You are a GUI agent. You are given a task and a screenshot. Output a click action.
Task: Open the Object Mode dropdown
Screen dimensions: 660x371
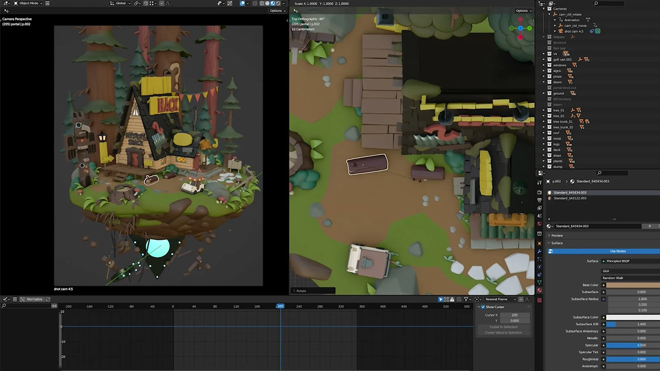click(28, 3)
